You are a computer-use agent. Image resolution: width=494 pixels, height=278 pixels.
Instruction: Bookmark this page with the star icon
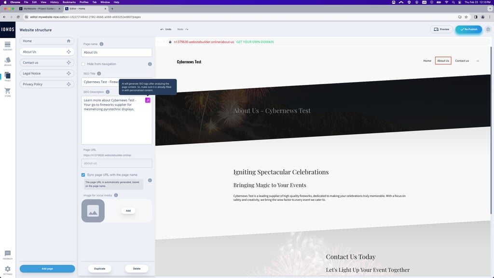click(467, 17)
